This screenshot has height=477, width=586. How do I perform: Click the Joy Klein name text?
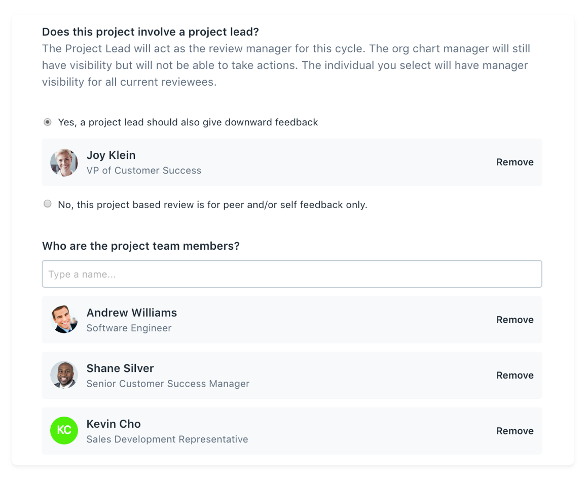(x=111, y=155)
